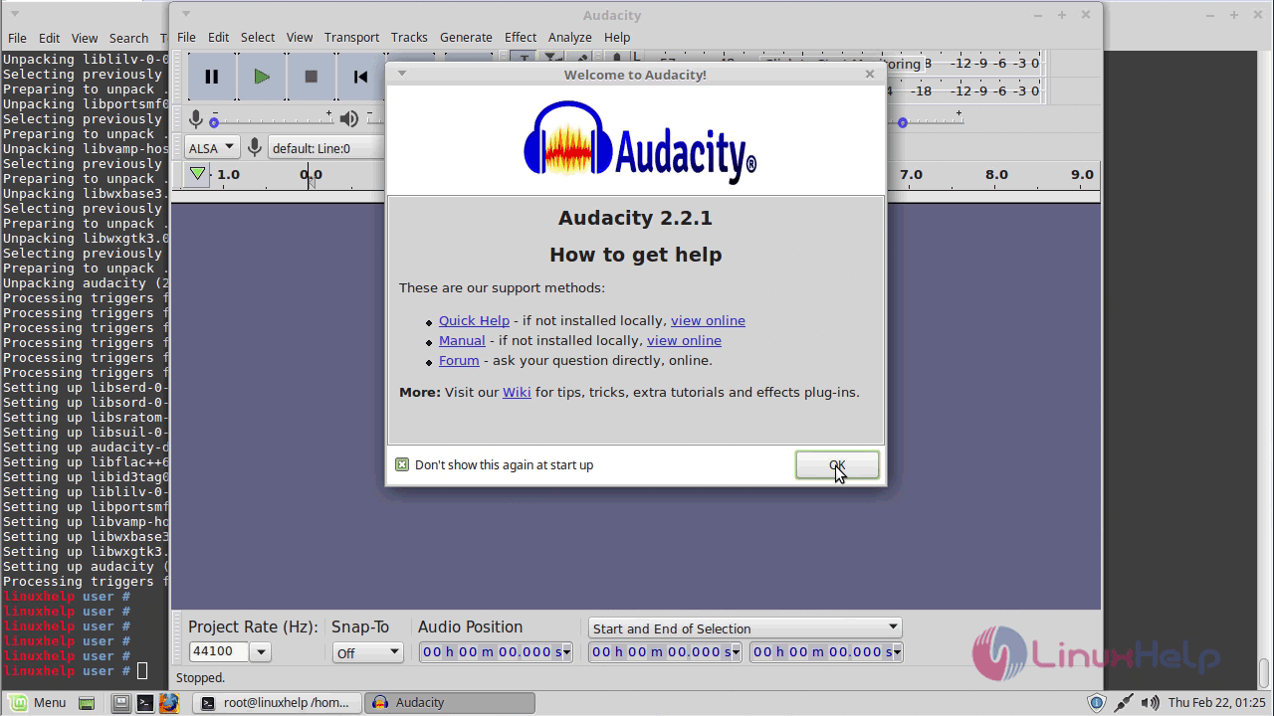Switch to root@linuxhelp terminal taskbar entry

pyautogui.click(x=275, y=702)
